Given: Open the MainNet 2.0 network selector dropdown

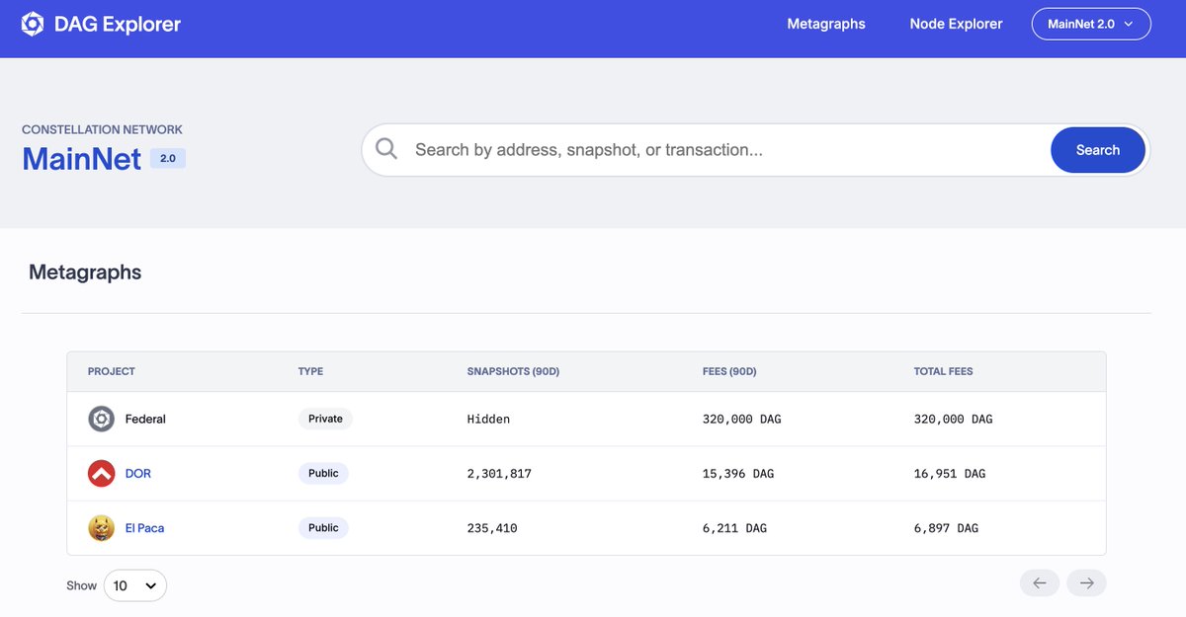Looking at the screenshot, I should [1091, 23].
